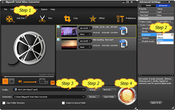
Task: Open None subtitle dropdown for Frozen video
Action: click(x=85, y=34)
